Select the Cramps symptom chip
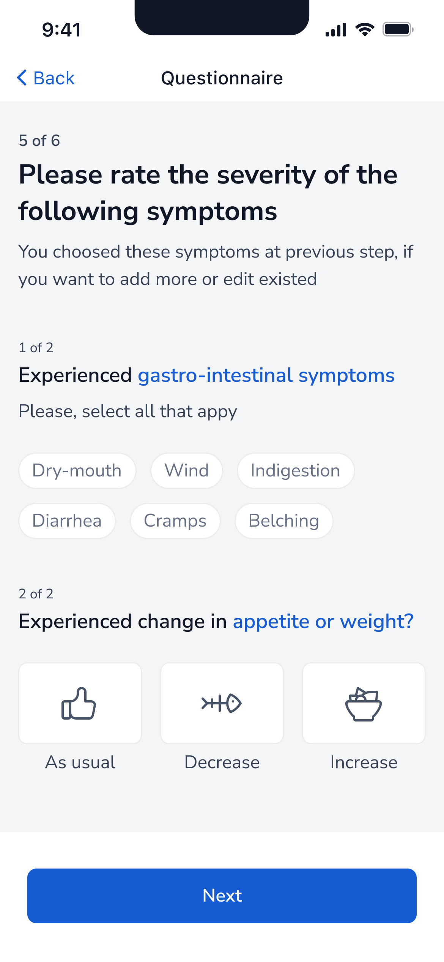The image size is (444, 962). coord(175,521)
